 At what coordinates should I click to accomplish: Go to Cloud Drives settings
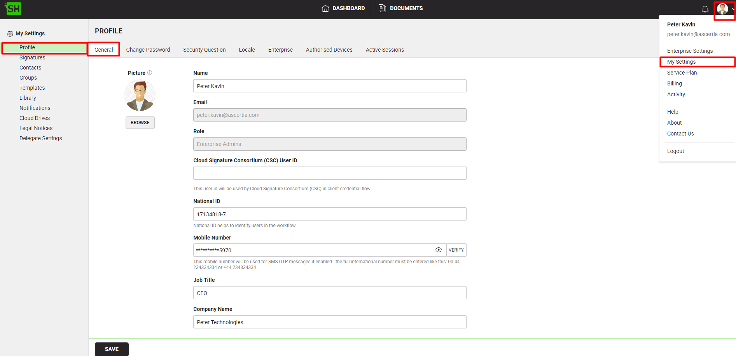[35, 118]
